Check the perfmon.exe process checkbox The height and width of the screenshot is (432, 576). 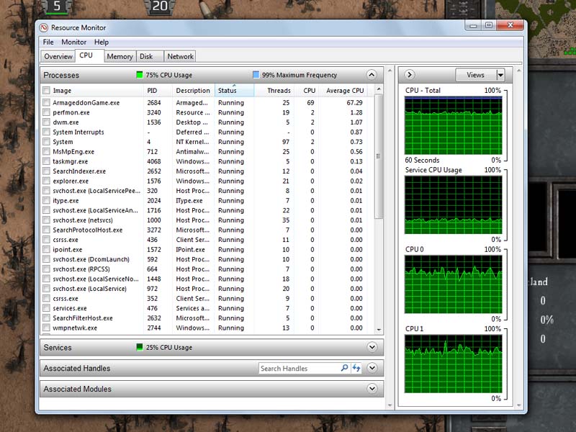(x=46, y=112)
